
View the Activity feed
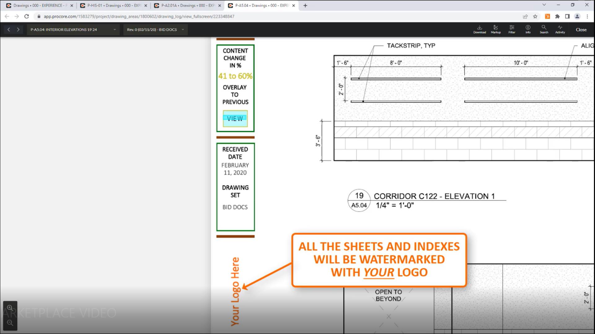(560, 29)
